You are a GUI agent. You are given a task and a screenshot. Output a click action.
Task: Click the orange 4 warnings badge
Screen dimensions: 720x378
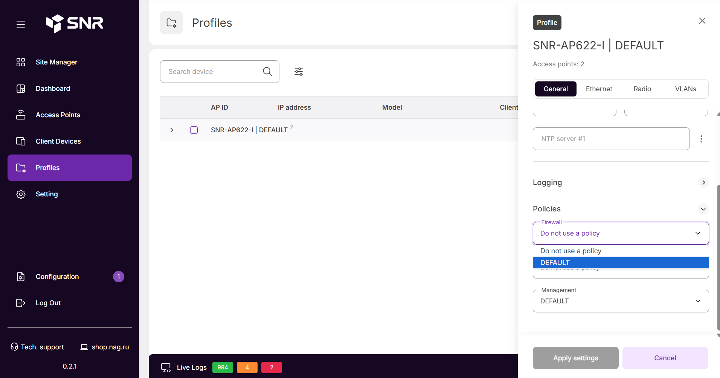(247, 367)
